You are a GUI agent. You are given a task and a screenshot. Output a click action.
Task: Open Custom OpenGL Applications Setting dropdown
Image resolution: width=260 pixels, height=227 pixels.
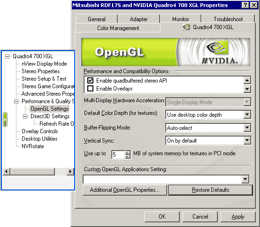pos(245,179)
